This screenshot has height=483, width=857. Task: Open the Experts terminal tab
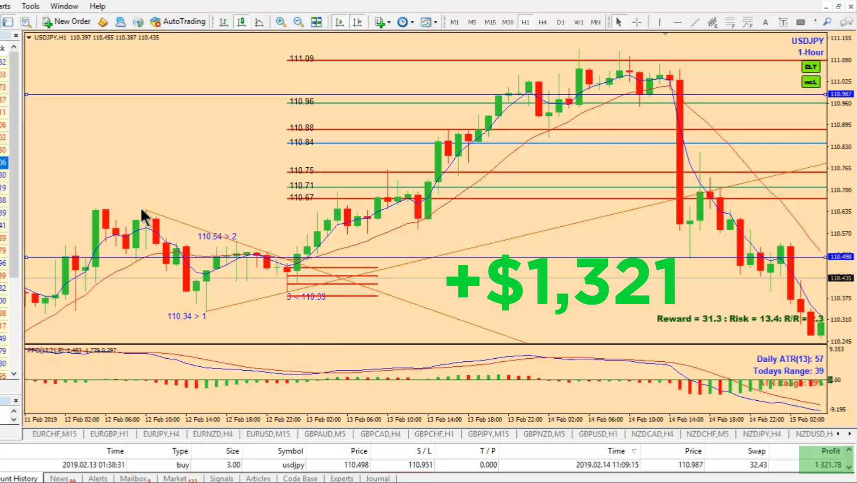[x=341, y=479]
